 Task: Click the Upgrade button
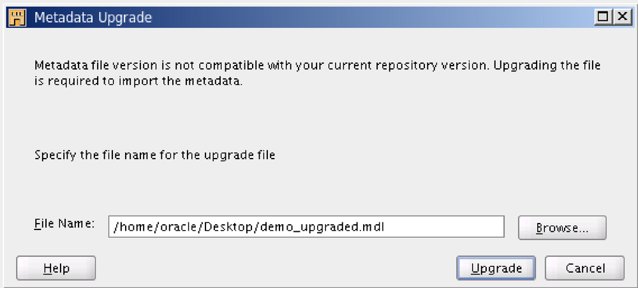[x=496, y=268]
